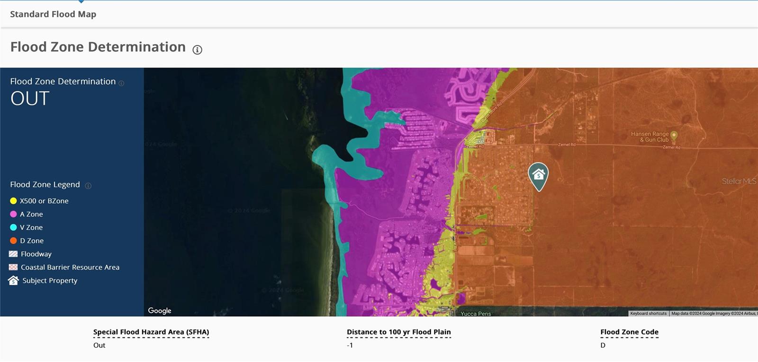Click the Hansen Range & Gun Club label

coord(650,137)
